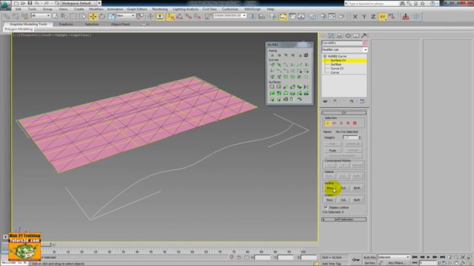This screenshot has width=474, height=266.
Task: Open the Customize menu
Action: pos(230,9)
